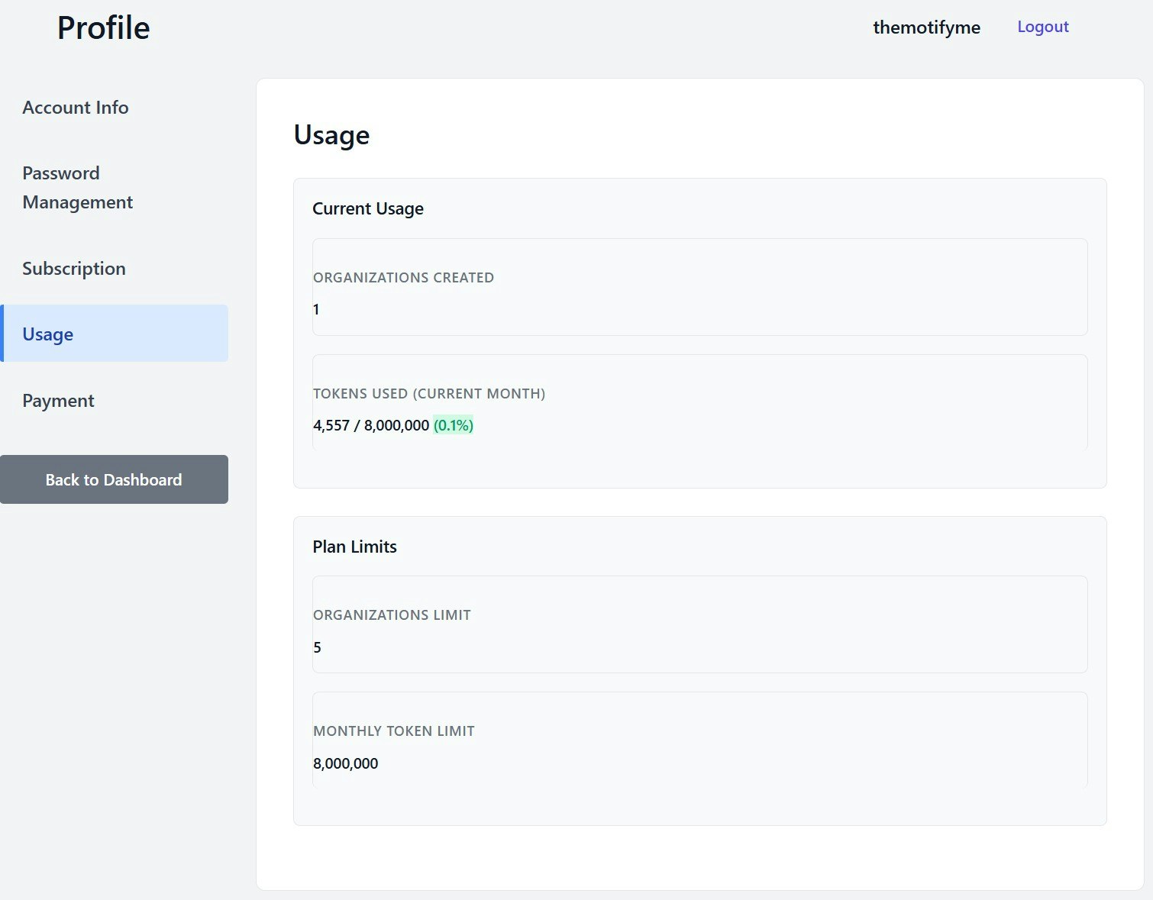Click the Back to Dashboard button

(x=114, y=479)
